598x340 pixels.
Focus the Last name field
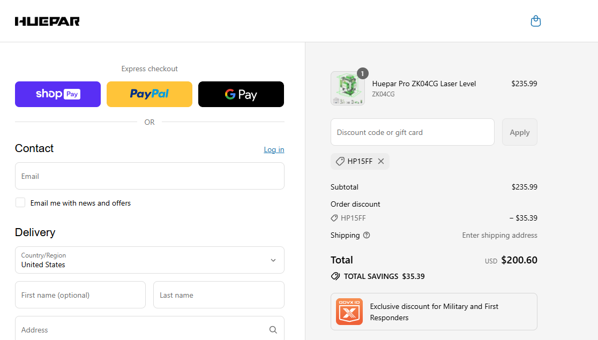pos(219,295)
